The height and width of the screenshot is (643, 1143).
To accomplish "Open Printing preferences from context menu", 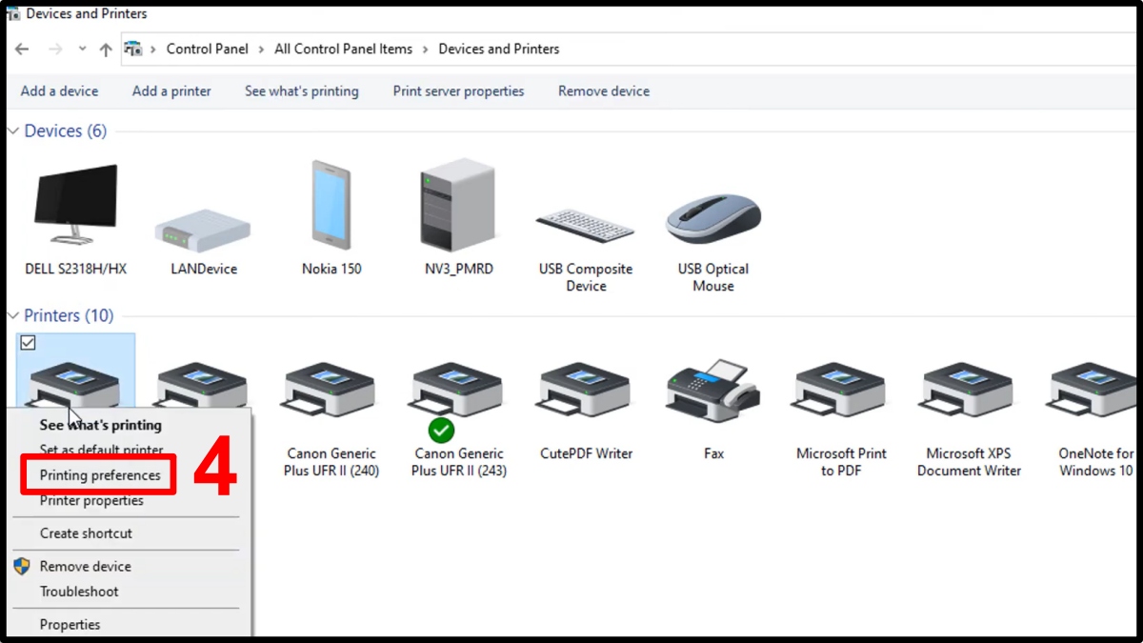I will [100, 475].
